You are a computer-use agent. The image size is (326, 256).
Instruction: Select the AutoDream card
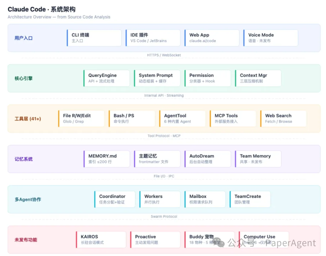pyautogui.click(x=208, y=159)
